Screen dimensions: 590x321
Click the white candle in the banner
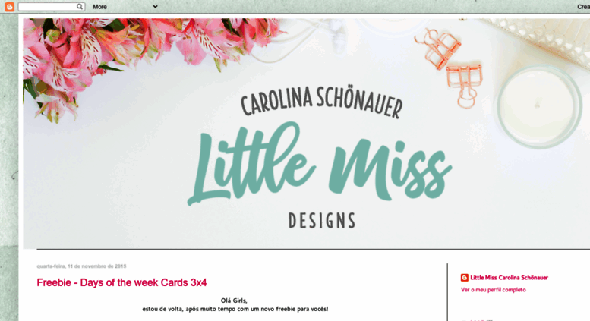point(539,106)
